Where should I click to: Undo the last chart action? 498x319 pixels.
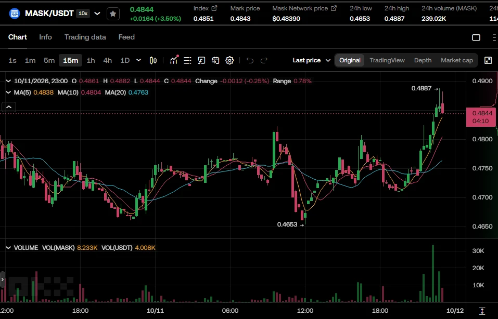tap(250, 60)
